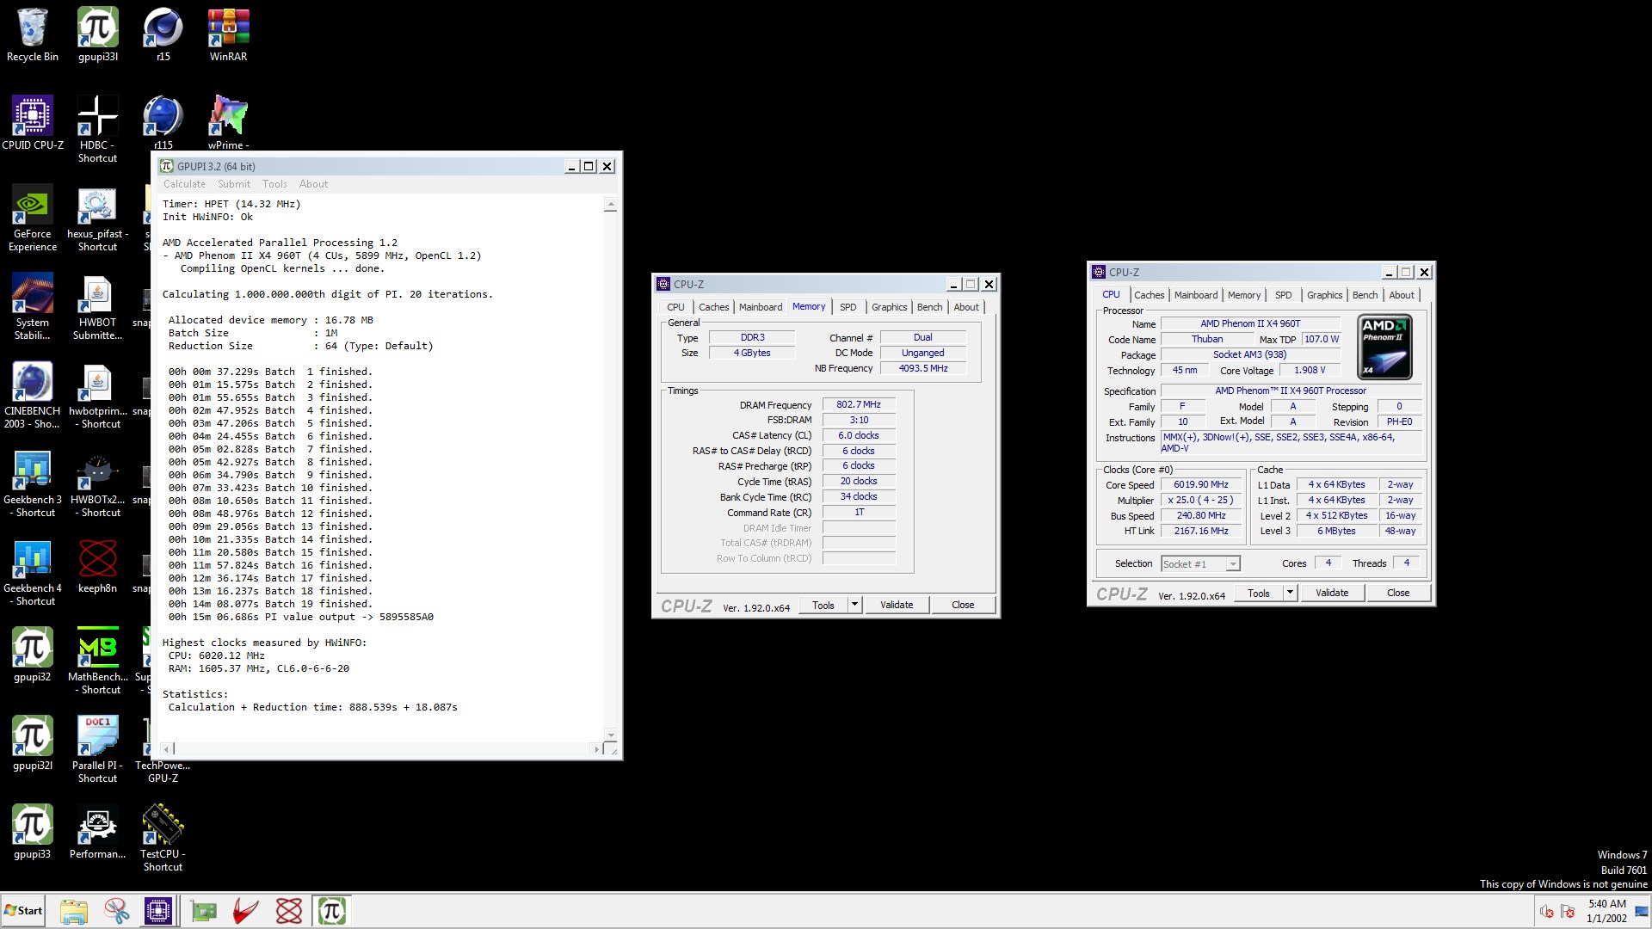The height and width of the screenshot is (929, 1652).
Task: Open Caches tab in right CPU-Z window
Action: [1149, 295]
